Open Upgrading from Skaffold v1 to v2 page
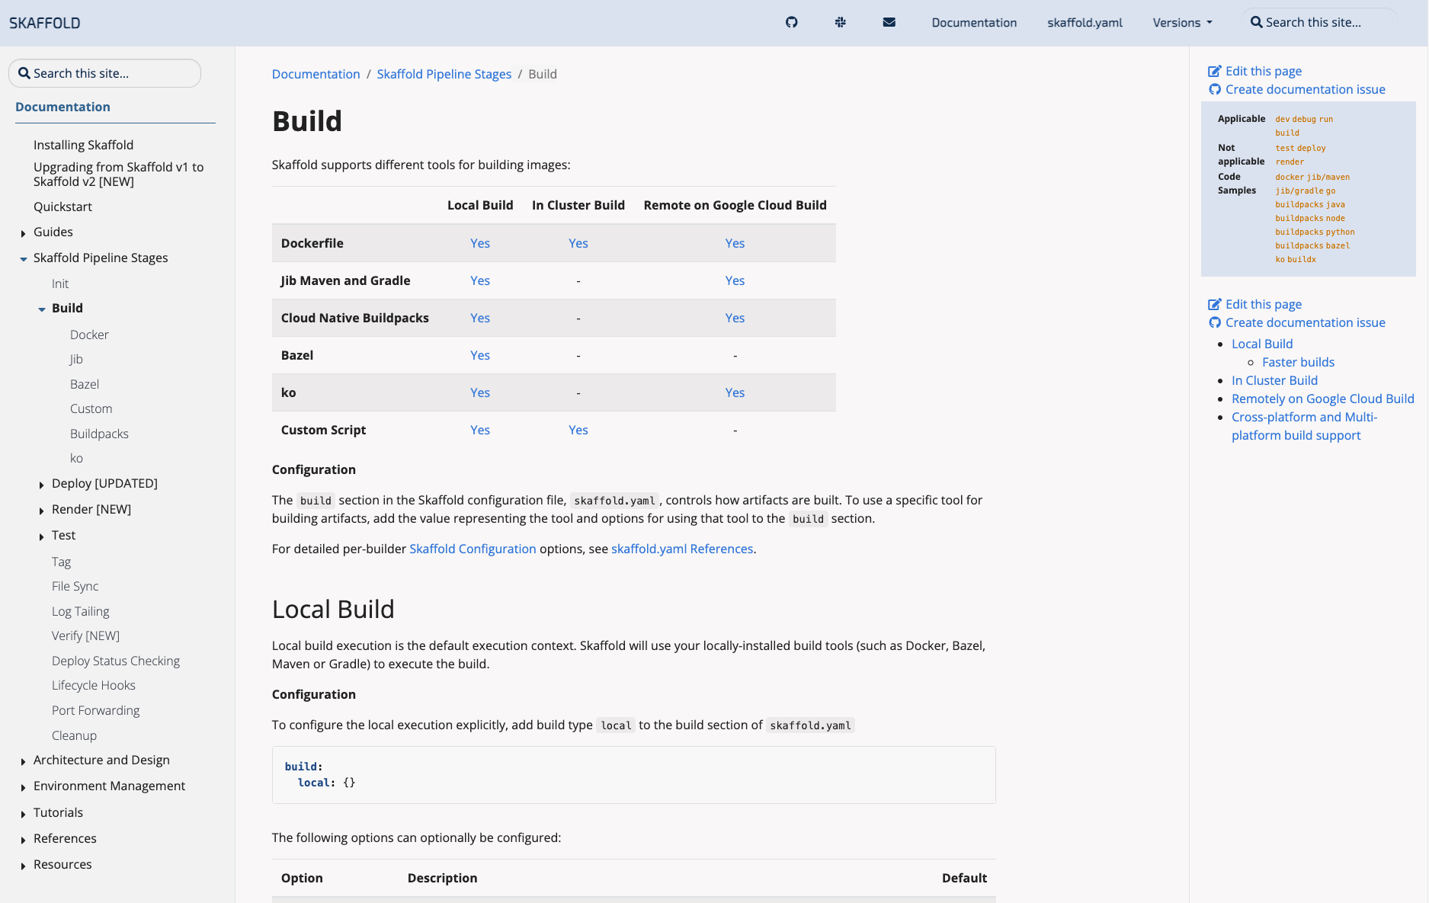This screenshot has width=1429, height=903. tap(119, 175)
